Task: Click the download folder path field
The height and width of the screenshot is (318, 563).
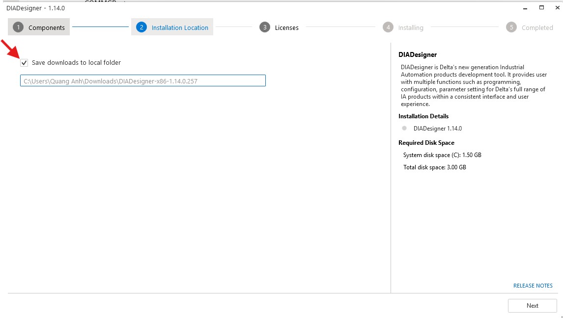Action: pos(143,80)
